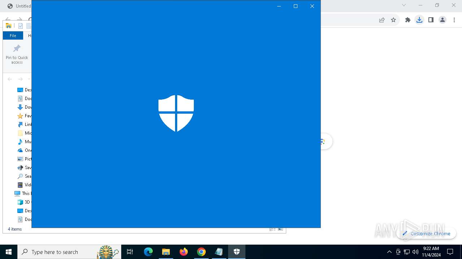Select the 3D Objects item in Explorer
The height and width of the screenshot is (259, 462).
click(x=24, y=202)
